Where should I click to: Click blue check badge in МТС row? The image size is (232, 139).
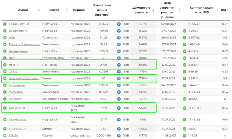tap(119, 38)
